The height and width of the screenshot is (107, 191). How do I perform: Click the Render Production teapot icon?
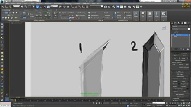141,7
